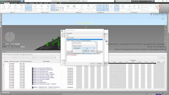Open the Добавить button dropdown arrow
The width and height of the screenshot is (169, 95).
pyautogui.click(x=3, y=10)
